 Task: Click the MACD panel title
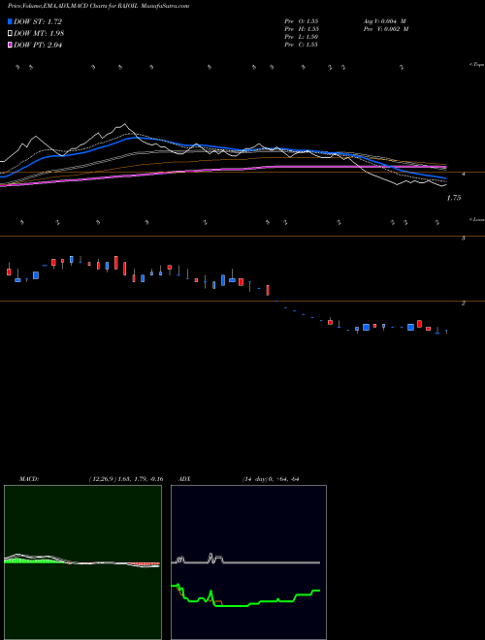click(29, 479)
